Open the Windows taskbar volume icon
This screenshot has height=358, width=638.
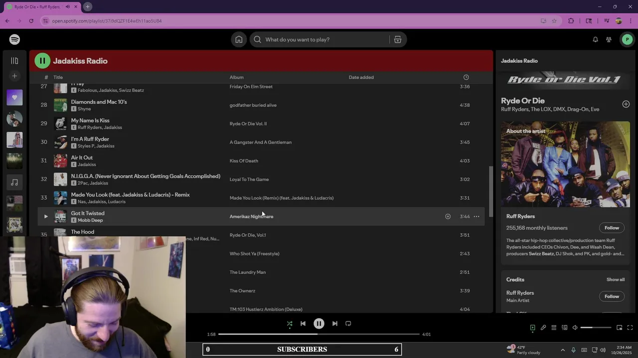[603, 350]
